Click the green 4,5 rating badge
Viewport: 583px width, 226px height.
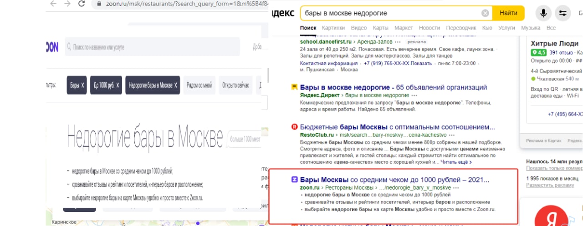(539, 53)
